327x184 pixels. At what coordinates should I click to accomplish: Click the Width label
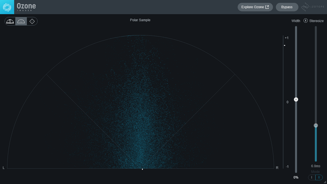[296, 21]
